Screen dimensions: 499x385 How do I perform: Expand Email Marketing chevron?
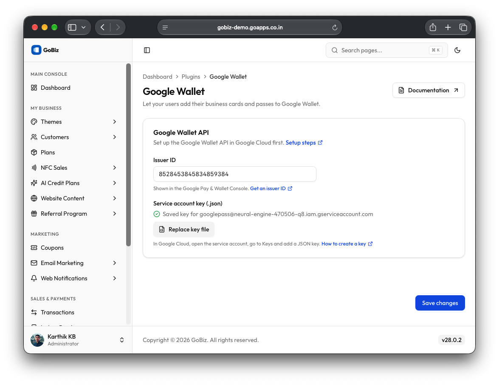[x=115, y=263]
